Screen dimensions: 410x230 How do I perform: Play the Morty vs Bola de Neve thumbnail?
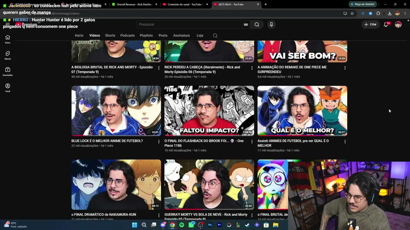coord(209,185)
